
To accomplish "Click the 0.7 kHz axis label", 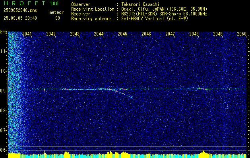I will [3, 130].
